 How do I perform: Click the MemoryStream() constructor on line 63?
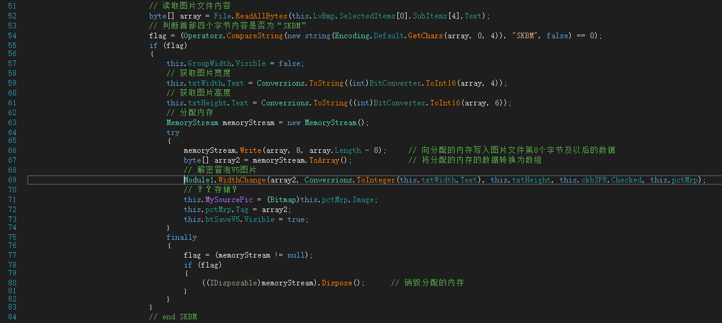click(x=334, y=123)
